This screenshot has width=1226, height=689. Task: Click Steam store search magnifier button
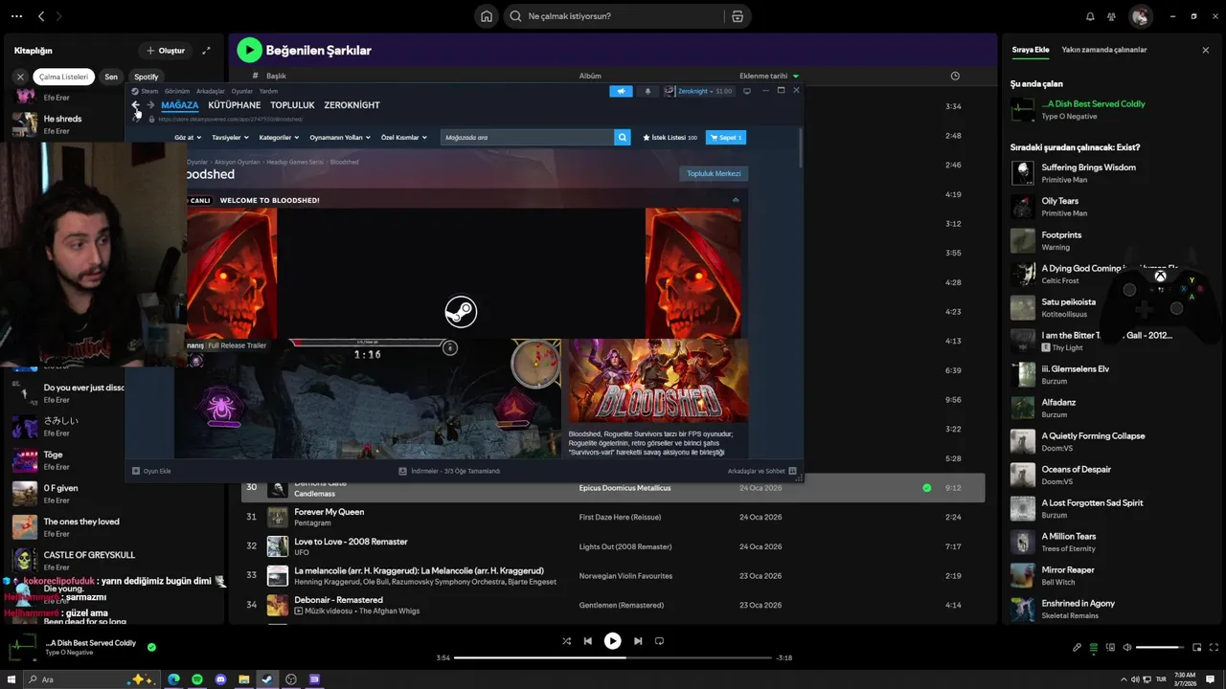(x=623, y=138)
